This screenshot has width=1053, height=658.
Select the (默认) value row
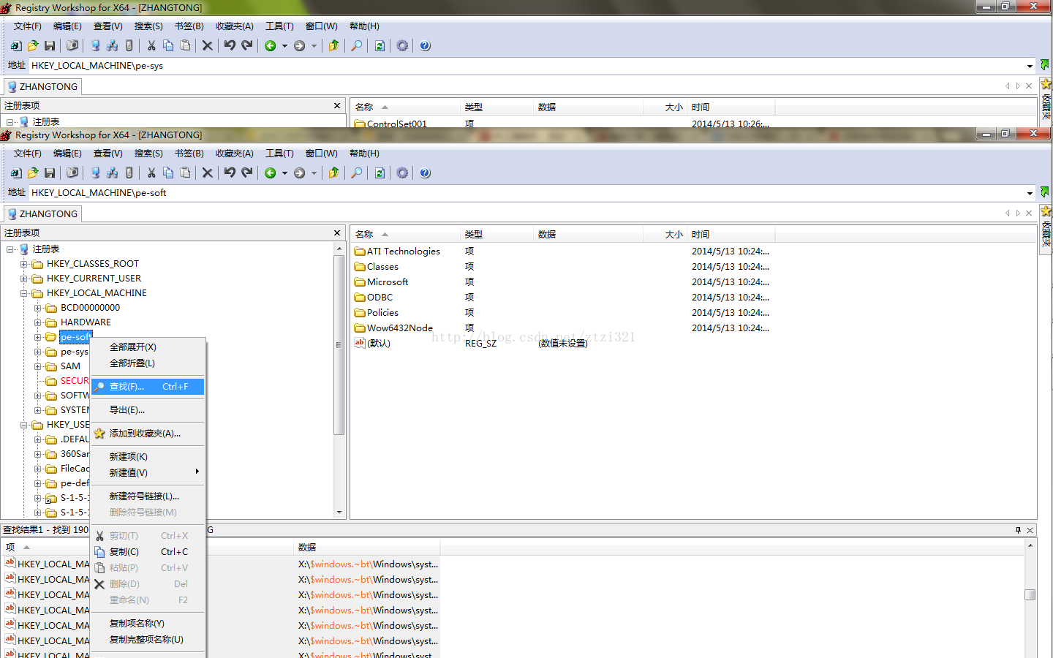click(373, 344)
